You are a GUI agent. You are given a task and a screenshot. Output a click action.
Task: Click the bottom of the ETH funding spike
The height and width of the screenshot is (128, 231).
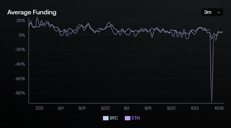[212, 102]
